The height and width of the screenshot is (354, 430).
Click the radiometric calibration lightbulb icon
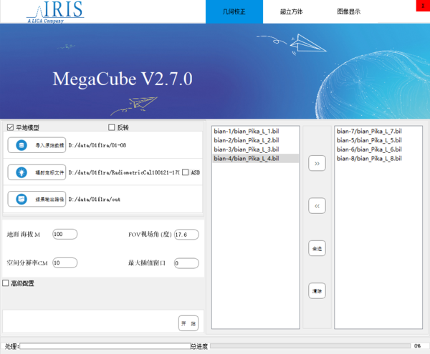point(21,172)
